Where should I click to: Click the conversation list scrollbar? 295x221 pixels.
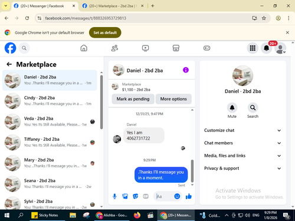point(101,102)
